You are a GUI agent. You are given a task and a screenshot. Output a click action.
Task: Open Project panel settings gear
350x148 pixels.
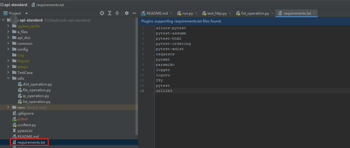tap(127, 13)
